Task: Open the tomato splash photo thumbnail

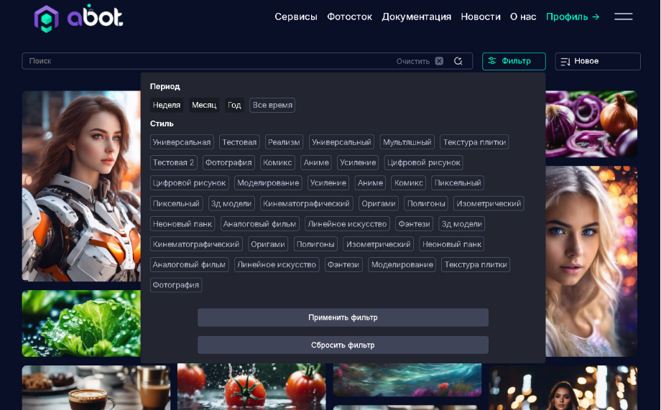Action: pos(251,388)
